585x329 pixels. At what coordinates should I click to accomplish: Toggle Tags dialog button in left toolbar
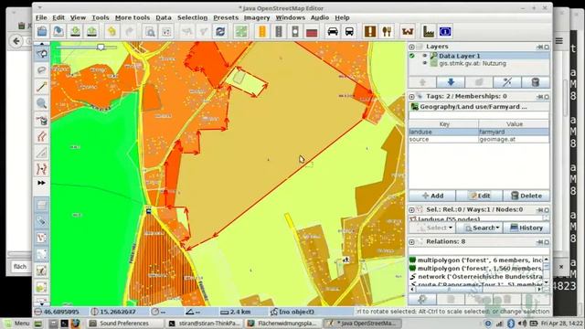42,221
